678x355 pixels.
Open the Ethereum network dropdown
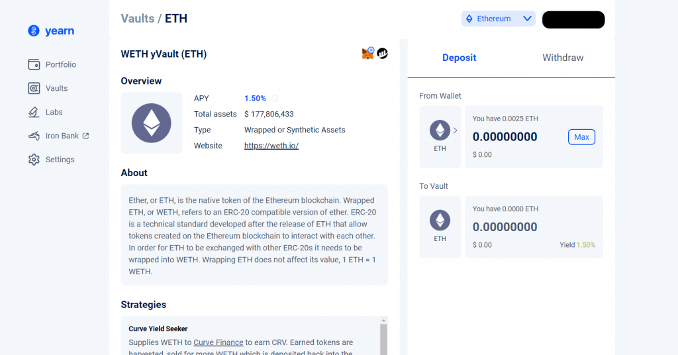(499, 19)
